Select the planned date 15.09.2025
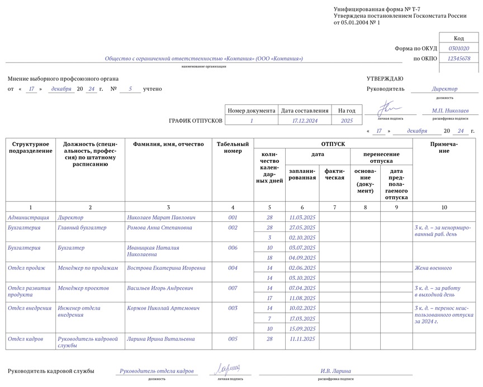The image size is (483, 387). click(302, 328)
